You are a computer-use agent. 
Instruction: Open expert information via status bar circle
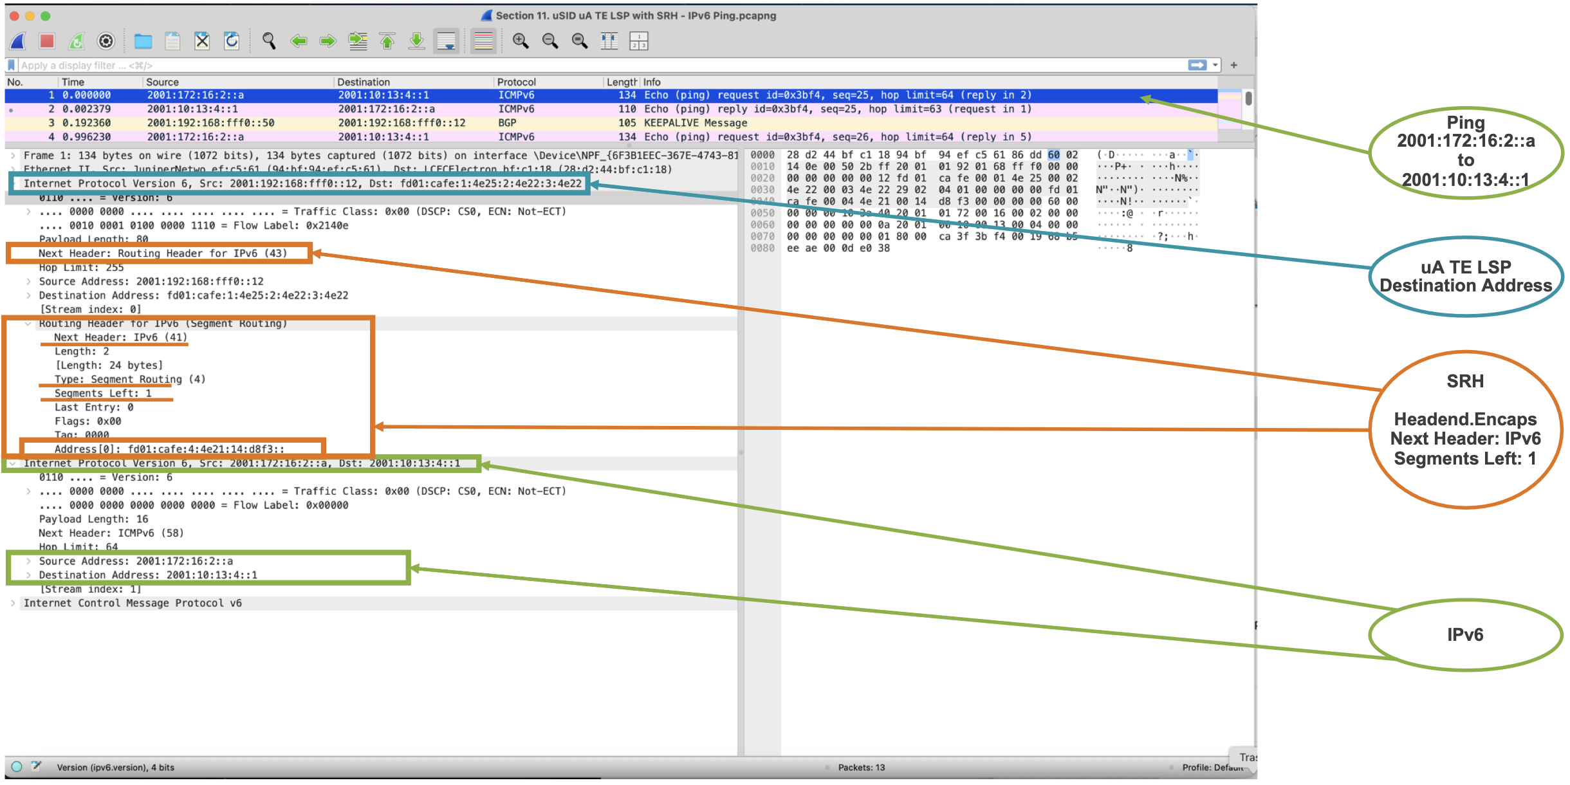click(17, 766)
